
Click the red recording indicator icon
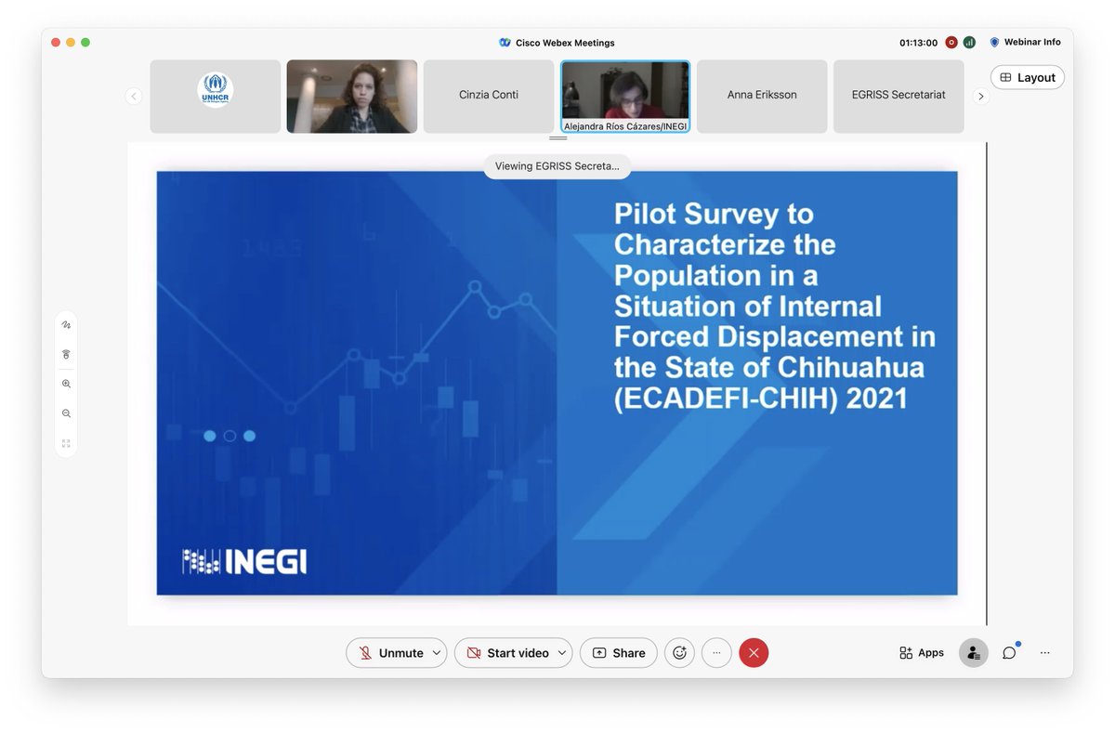pos(951,43)
